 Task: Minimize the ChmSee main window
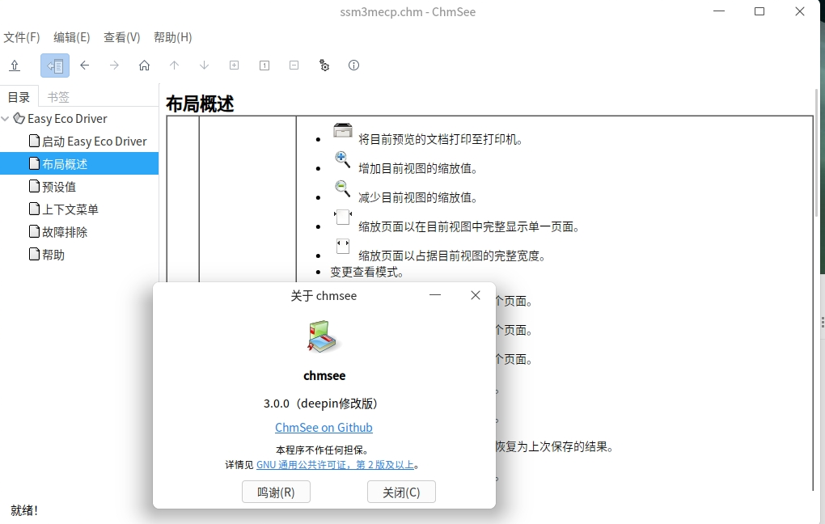(x=719, y=11)
